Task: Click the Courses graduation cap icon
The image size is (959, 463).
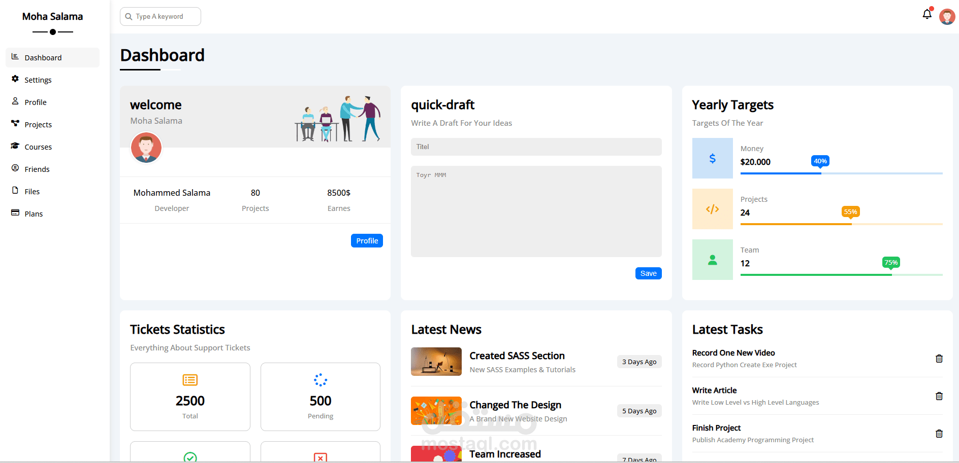Action: click(15, 146)
